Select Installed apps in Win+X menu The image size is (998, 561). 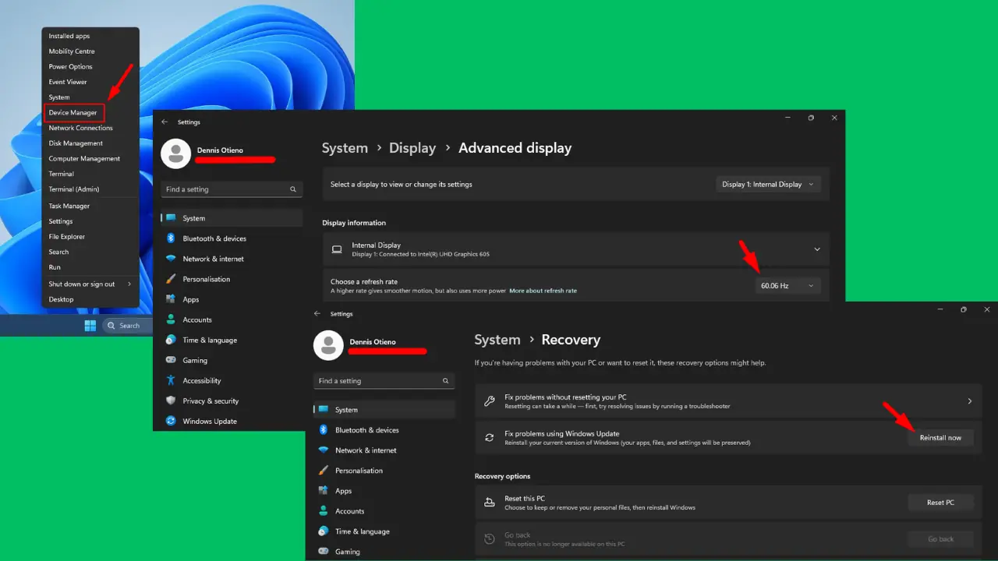click(x=69, y=36)
